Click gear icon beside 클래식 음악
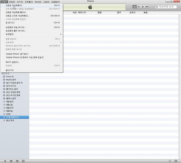The height and width of the screenshot is (163, 181). pos(4,98)
